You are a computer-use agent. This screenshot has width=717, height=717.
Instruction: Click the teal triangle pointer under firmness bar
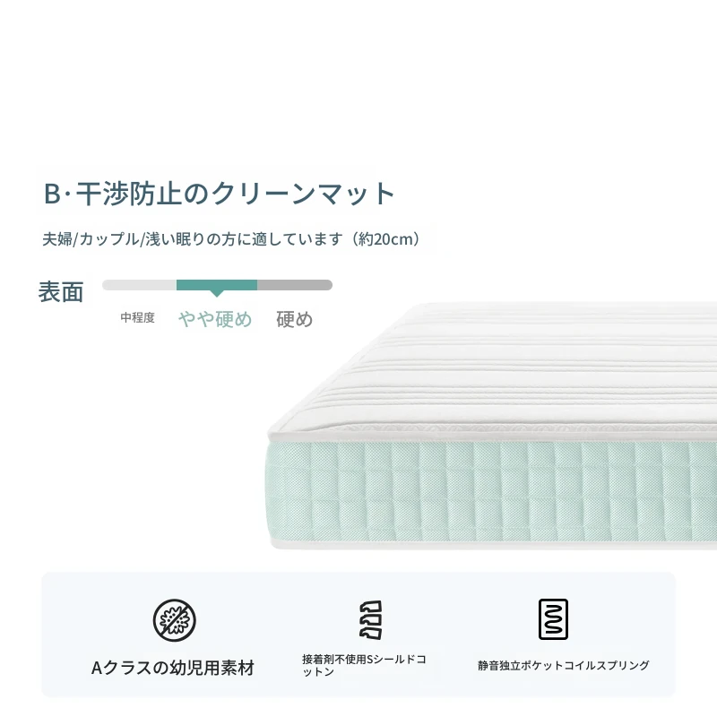[x=217, y=294]
